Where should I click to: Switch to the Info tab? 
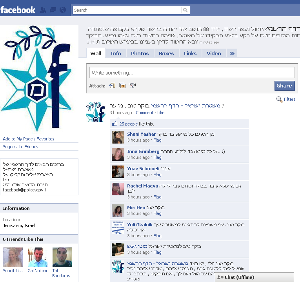click(116, 53)
